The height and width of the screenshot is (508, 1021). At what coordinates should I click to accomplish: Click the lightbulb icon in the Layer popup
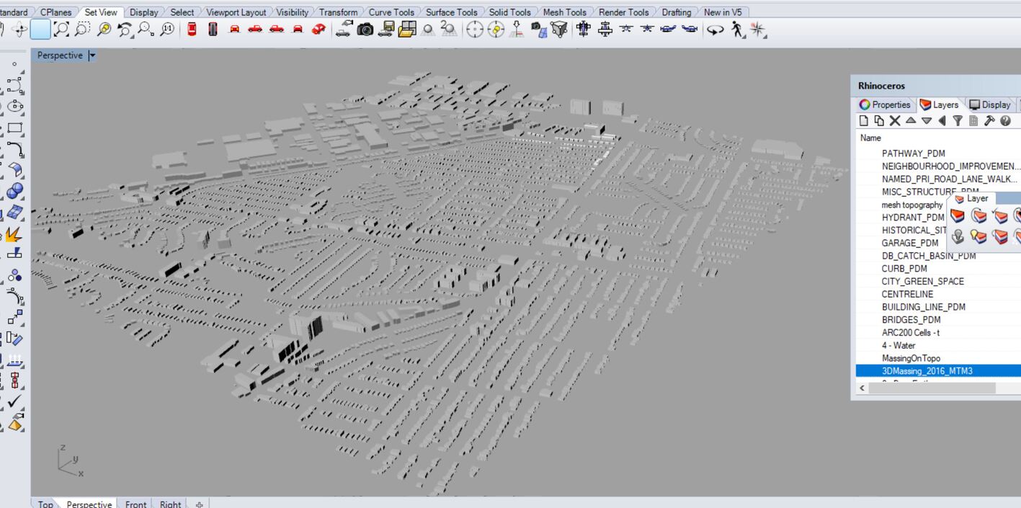pyautogui.click(x=979, y=236)
